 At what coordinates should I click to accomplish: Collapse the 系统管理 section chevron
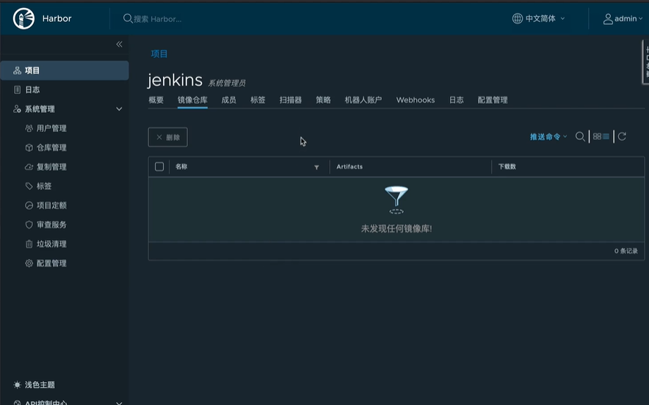[119, 109]
